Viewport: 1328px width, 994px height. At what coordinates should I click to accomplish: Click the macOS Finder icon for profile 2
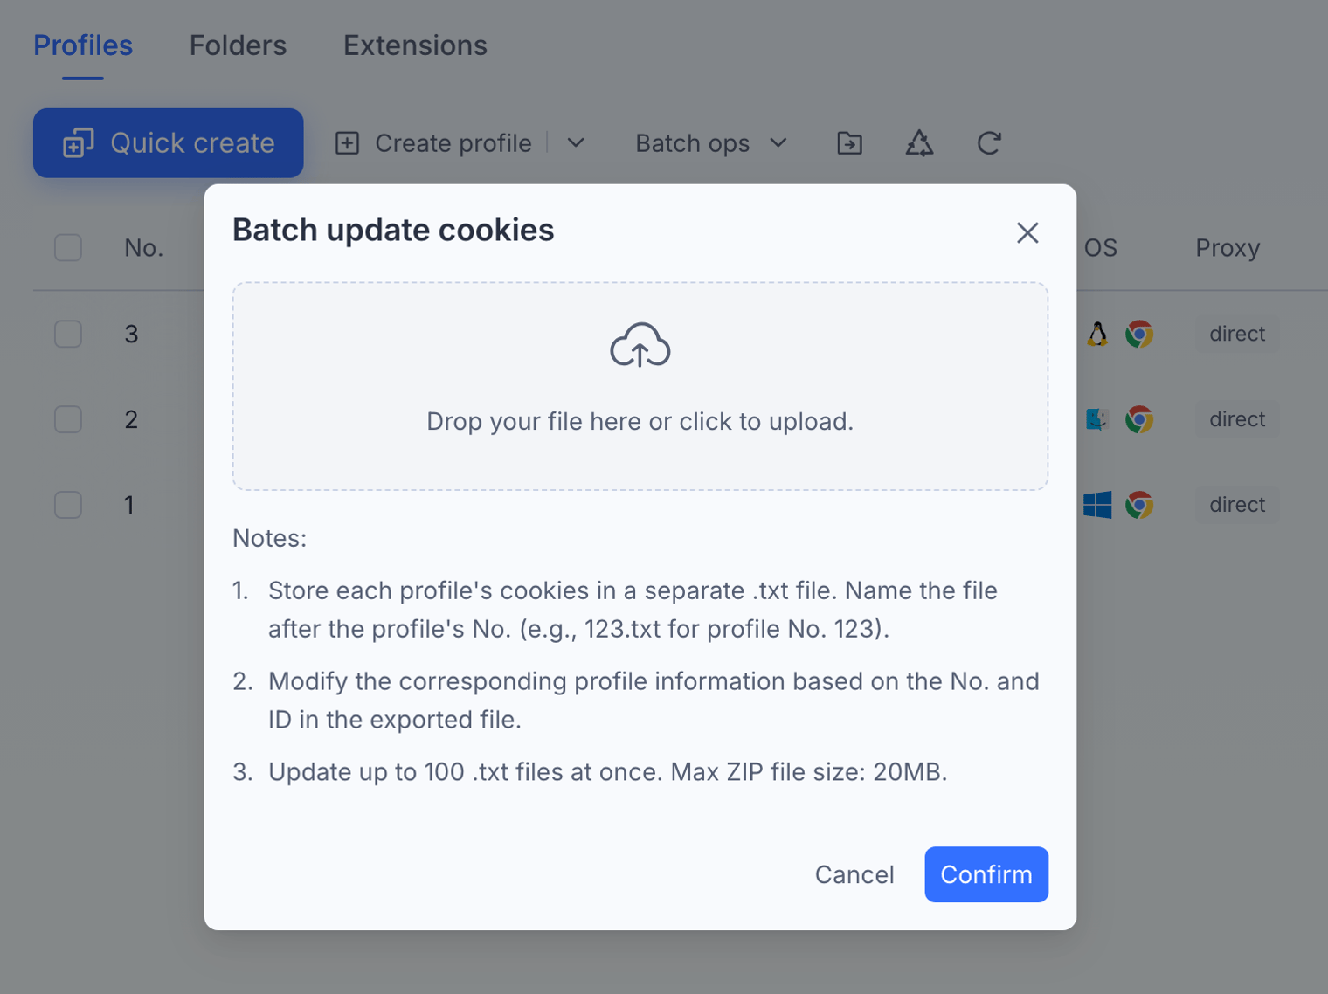(x=1097, y=419)
